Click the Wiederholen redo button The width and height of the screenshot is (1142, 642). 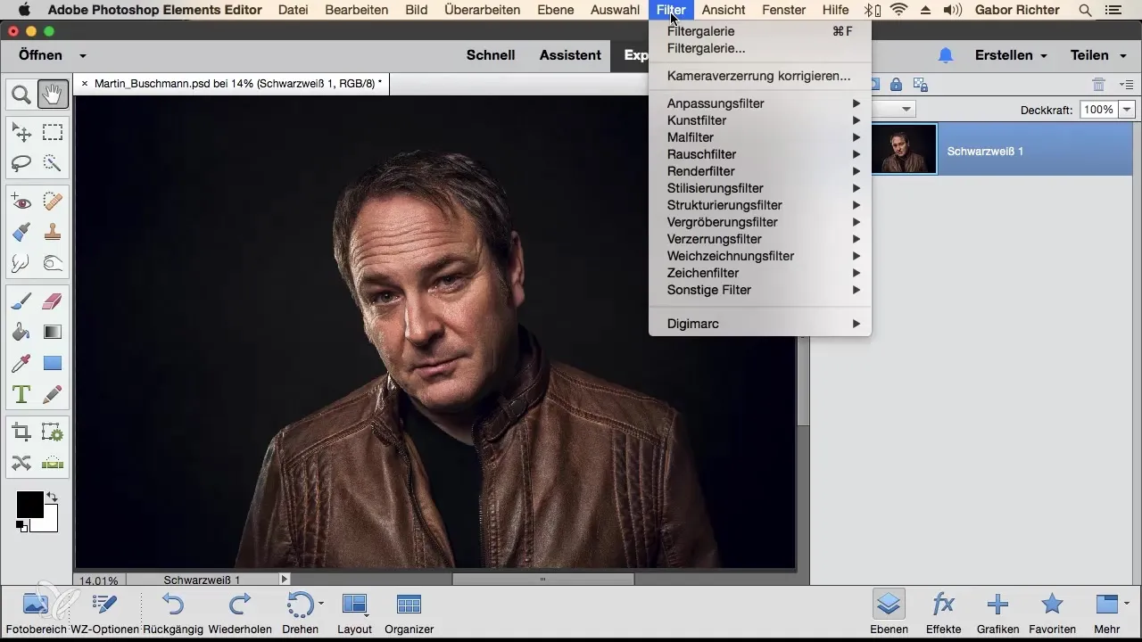pyautogui.click(x=240, y=613)
